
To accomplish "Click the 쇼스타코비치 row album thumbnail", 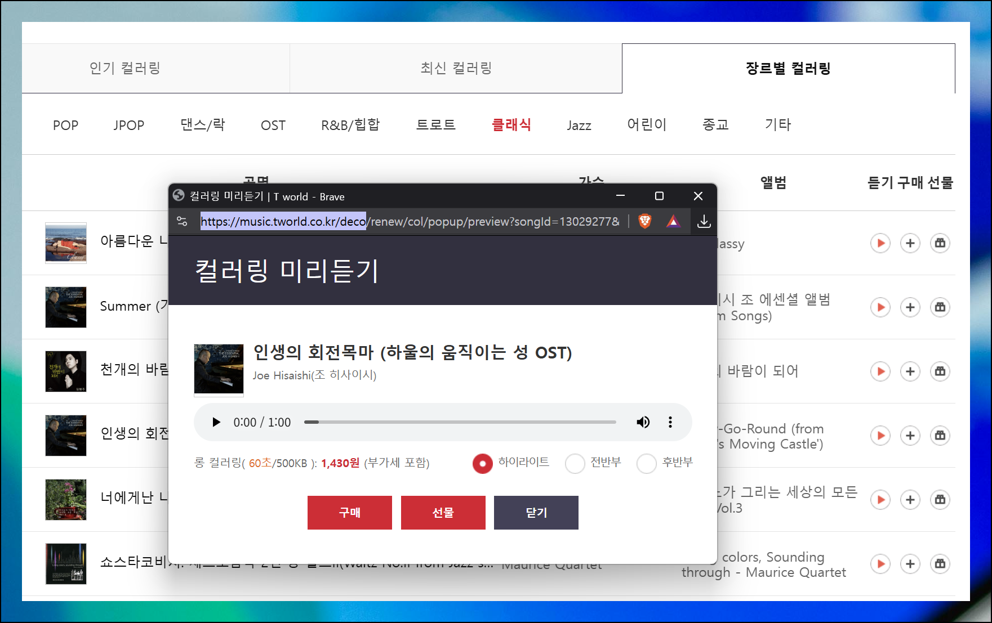I will click(x=66, y=564).
